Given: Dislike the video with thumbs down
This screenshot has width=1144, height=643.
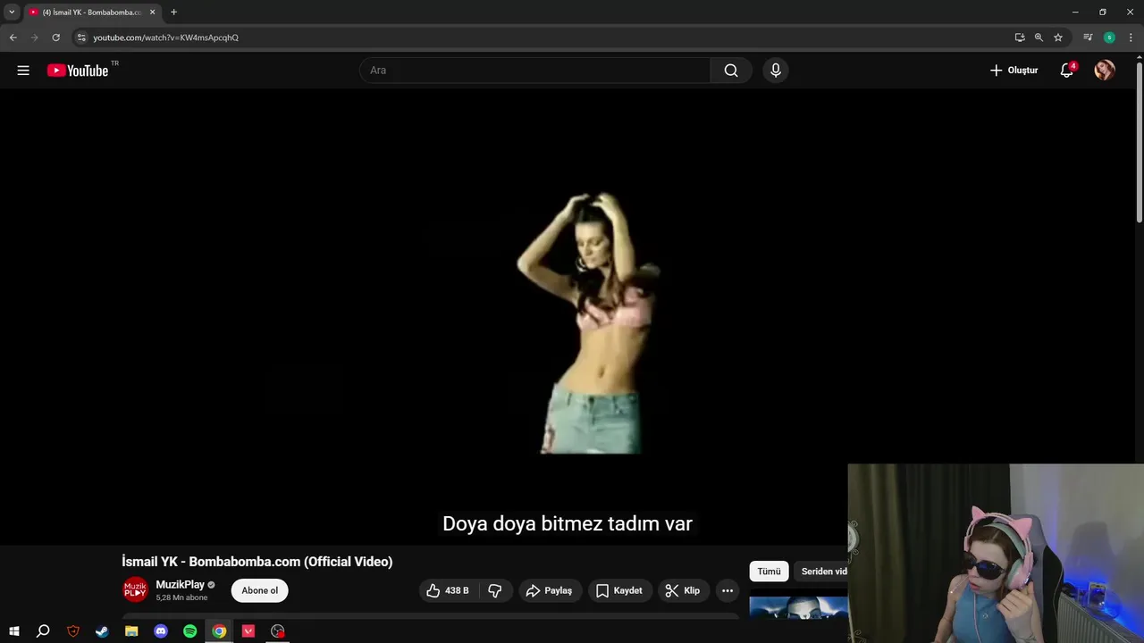Looking at the screenshot, I should click(495, 590).
